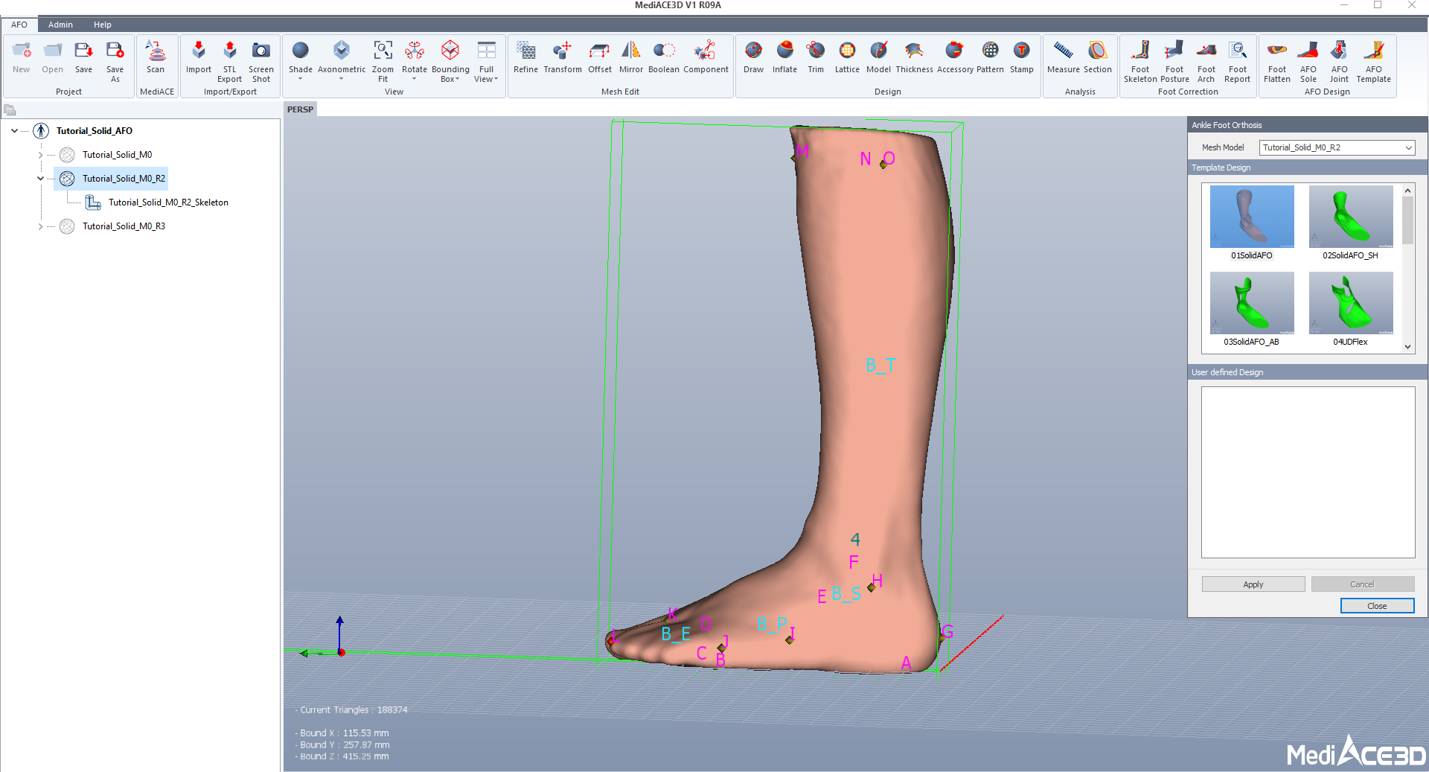Collapse the Tutorial_Solid_AFO tree root
This screenshot has height=772, width=1429.
click(14, 131)
